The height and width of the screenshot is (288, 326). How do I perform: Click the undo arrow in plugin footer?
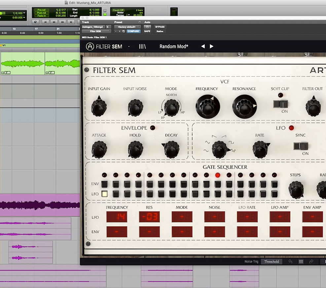tap(290, 262)
